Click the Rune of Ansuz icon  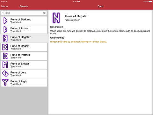click(x=5, y=29)
